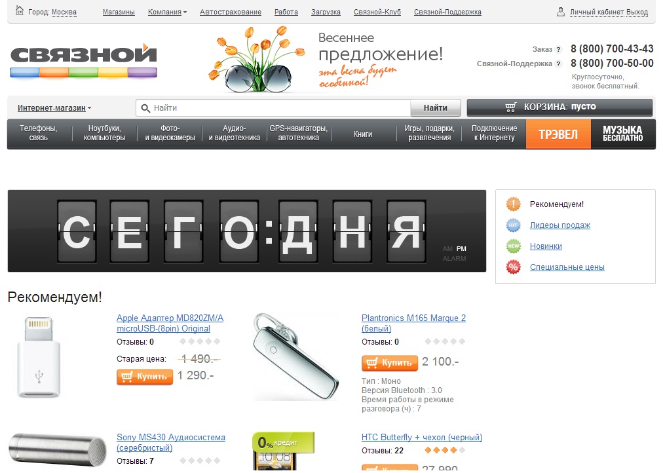Change city by clicking Москва
Screen dimensions: 663x473
tap(64, 12)
